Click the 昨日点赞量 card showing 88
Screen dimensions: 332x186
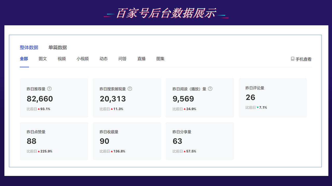tap(54, 141)
